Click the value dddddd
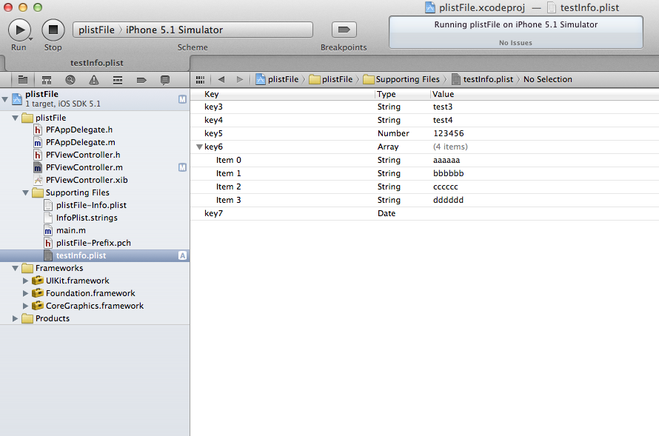Screen dimensions: 659x436 pos(448,201)
